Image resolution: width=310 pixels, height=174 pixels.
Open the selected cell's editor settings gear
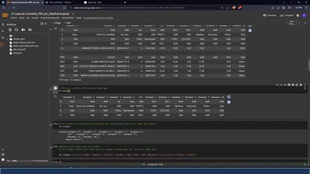(x=293, y=85)
